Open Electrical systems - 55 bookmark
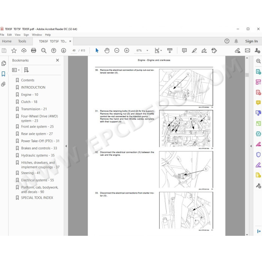The image size is (262, 262). click(37, 180)
